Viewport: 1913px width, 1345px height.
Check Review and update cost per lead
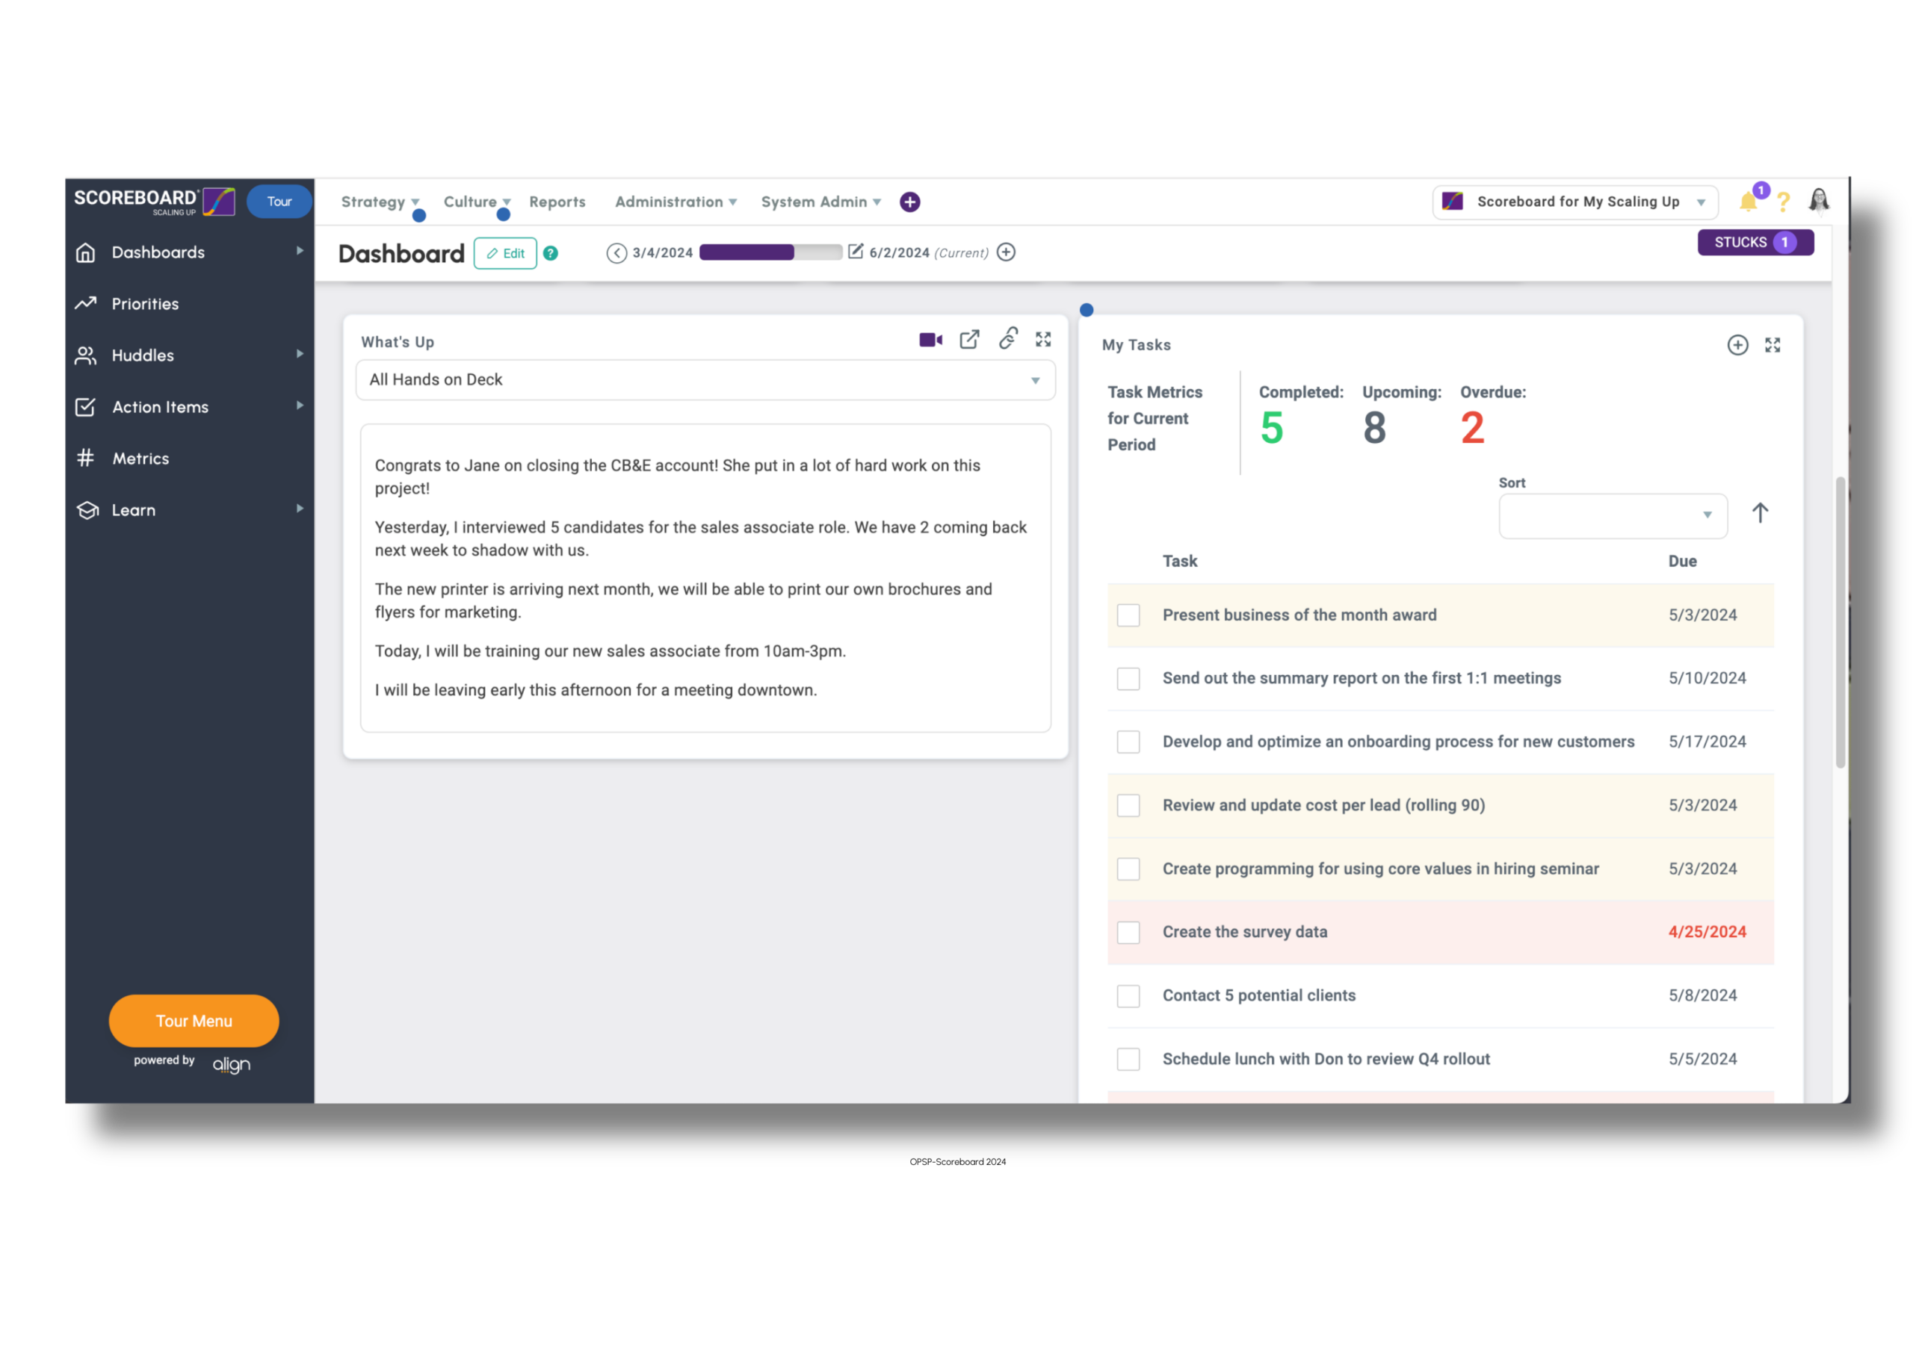(1128, 805)
